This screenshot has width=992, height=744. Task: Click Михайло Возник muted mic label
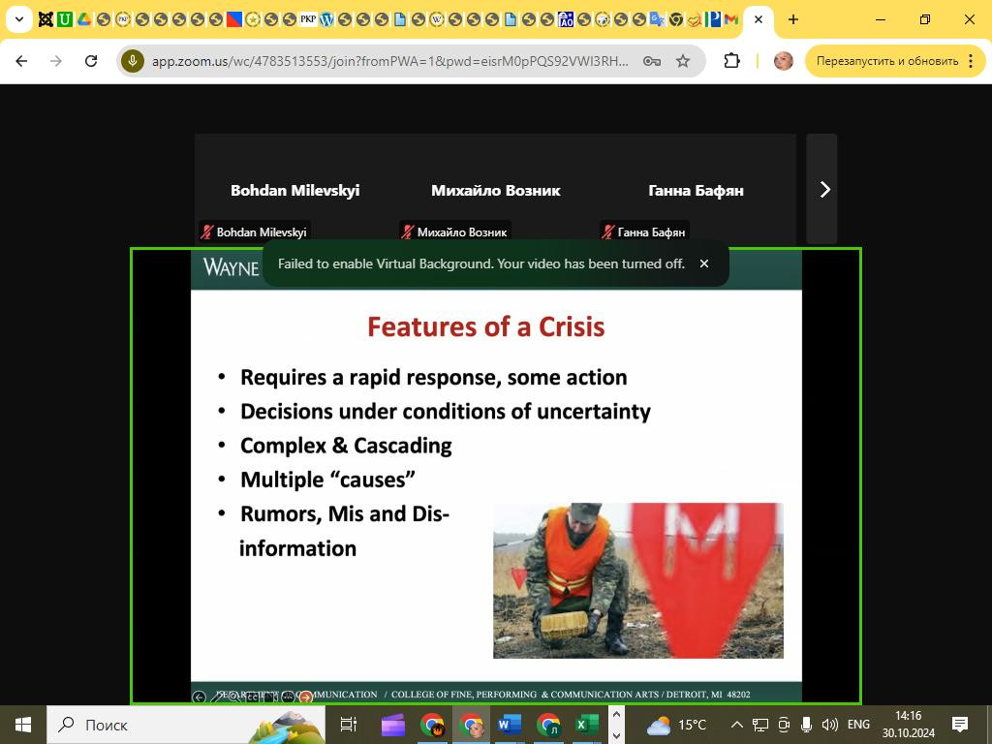[x=455, y=232]
